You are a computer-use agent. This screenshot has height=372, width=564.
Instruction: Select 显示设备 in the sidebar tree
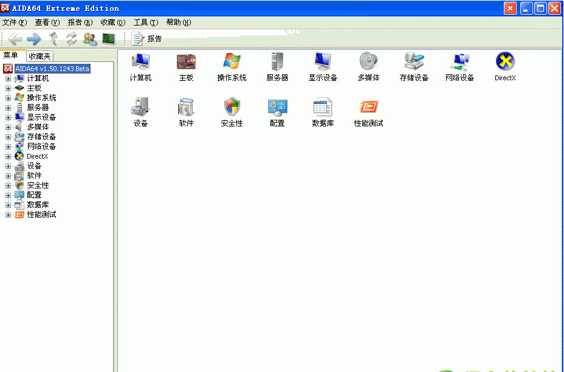(x=41, y=117)
